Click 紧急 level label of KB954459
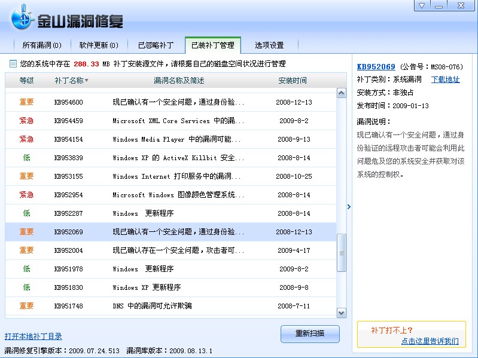 coord(26,121)
